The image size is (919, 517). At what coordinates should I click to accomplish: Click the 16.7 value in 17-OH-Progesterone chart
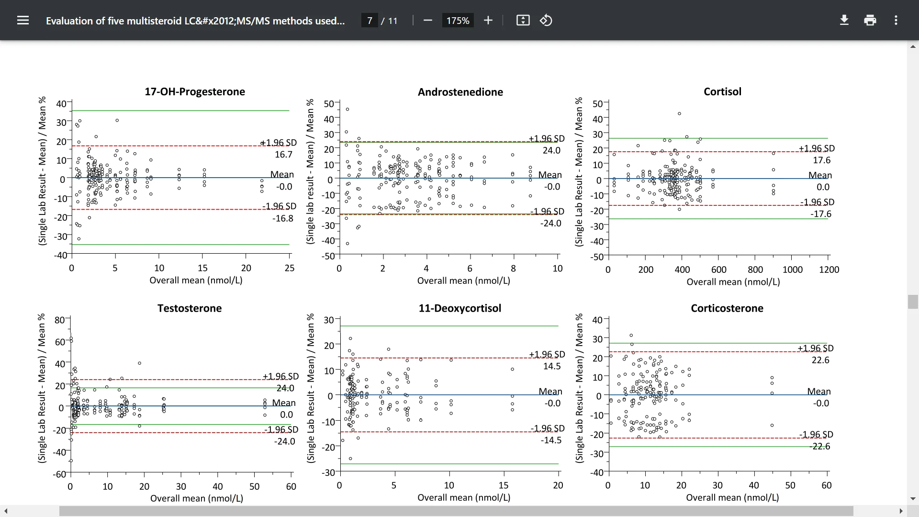coord(283,155)
